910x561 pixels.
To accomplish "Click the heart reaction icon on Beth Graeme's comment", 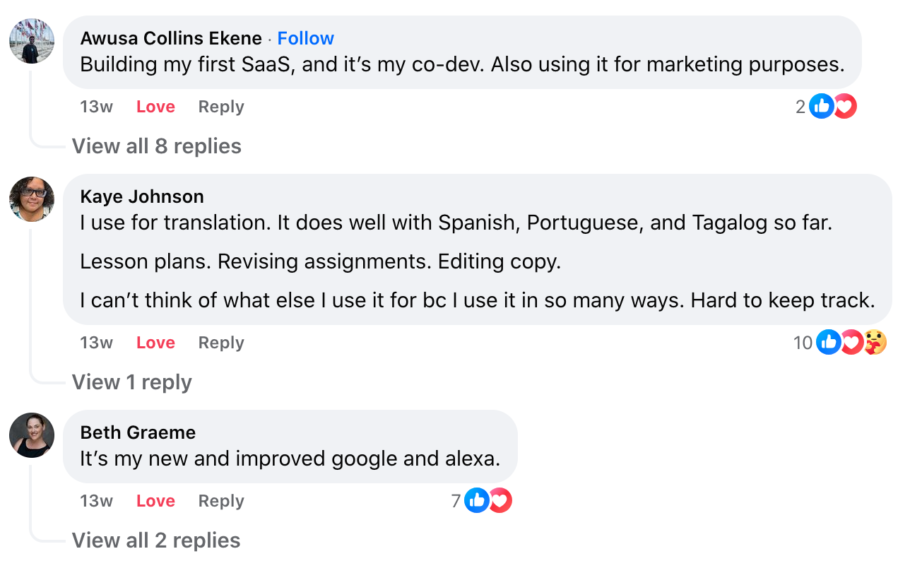I will pos(500,501).
